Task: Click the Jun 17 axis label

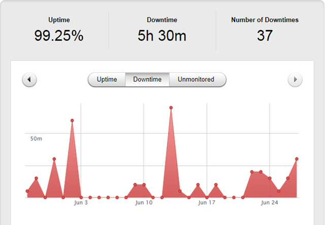Action: (207, 203)
